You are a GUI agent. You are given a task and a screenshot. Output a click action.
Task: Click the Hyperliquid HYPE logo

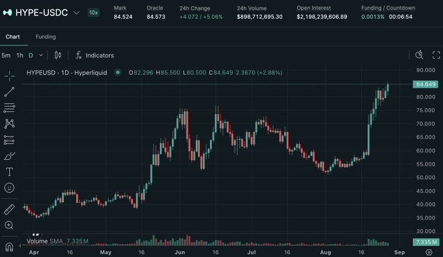click(x=7, y=12)
